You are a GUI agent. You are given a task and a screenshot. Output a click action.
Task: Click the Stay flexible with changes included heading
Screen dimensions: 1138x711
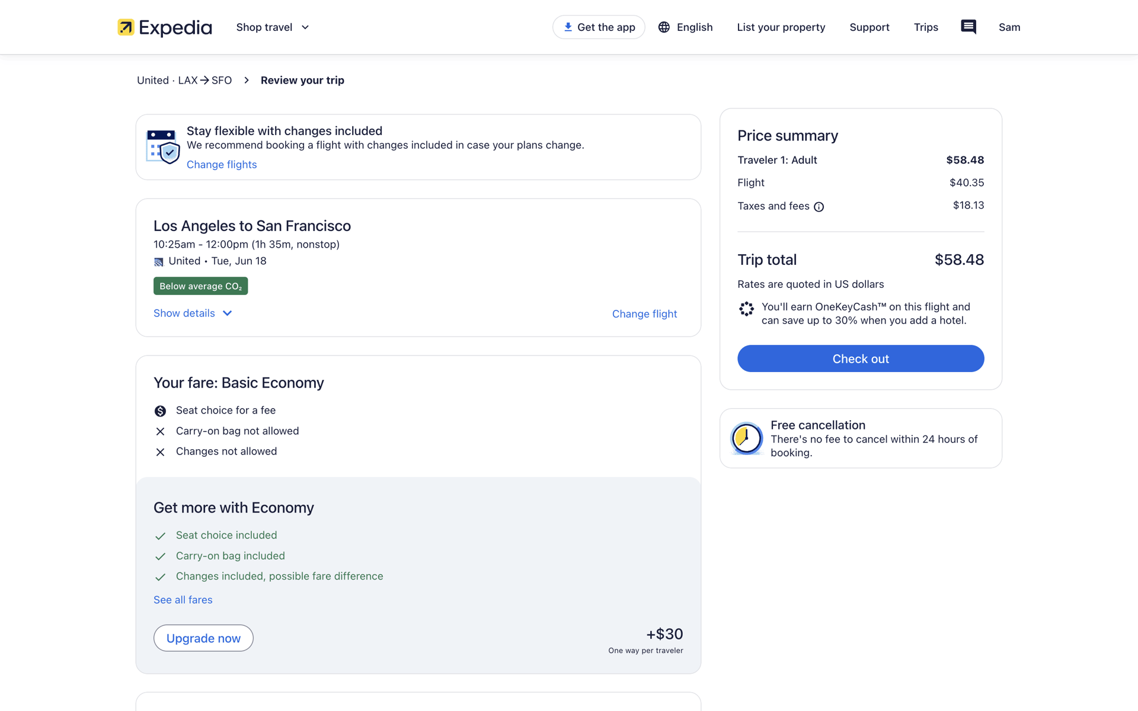[284, 131]
